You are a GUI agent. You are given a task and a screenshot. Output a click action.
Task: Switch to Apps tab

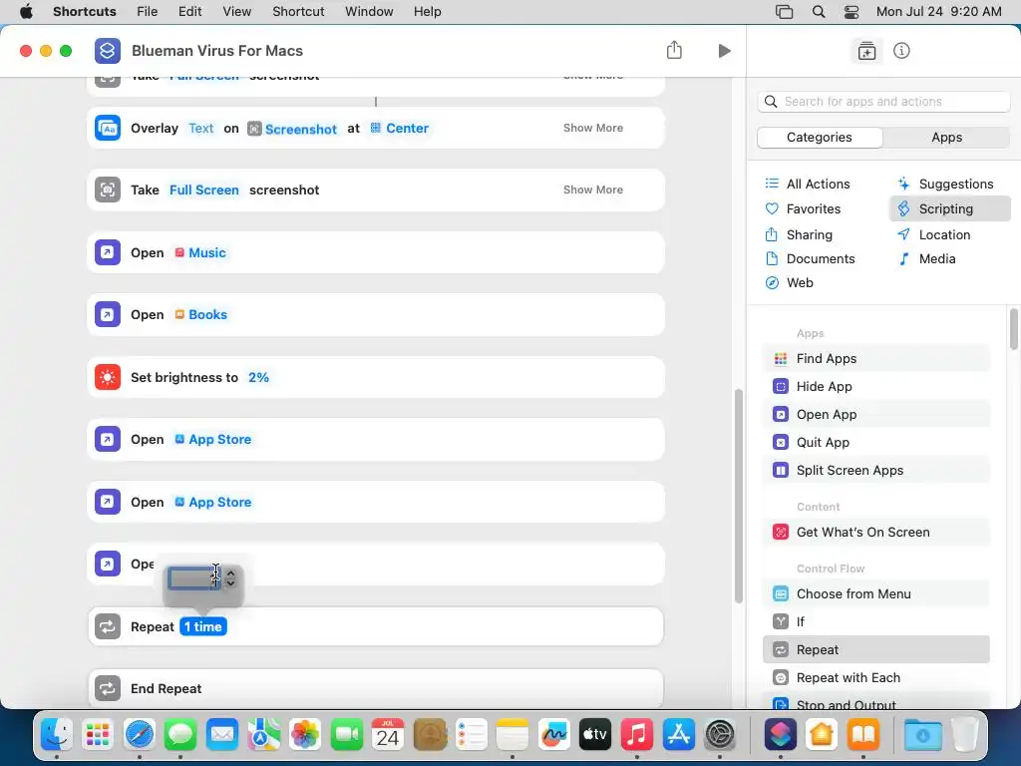[x=946, y=138]
